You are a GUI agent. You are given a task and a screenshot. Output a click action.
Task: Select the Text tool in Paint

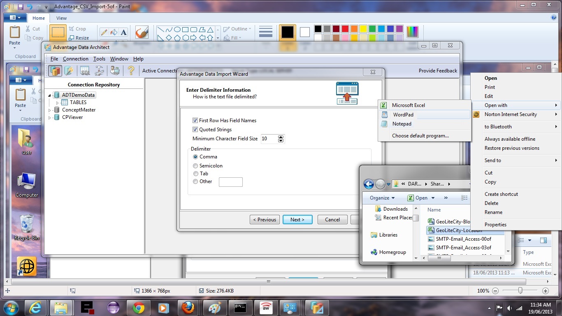[x=123, y=32]
